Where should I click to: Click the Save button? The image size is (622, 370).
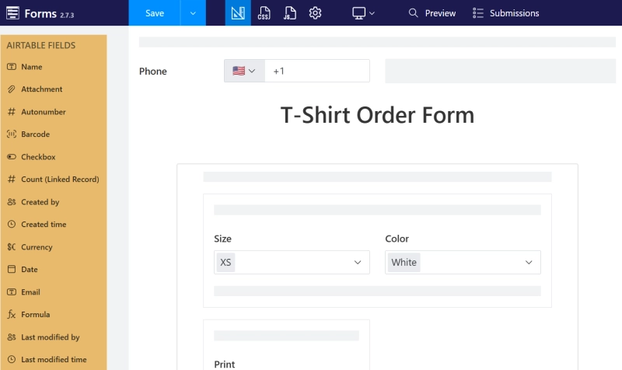click(x=154, y=12)
